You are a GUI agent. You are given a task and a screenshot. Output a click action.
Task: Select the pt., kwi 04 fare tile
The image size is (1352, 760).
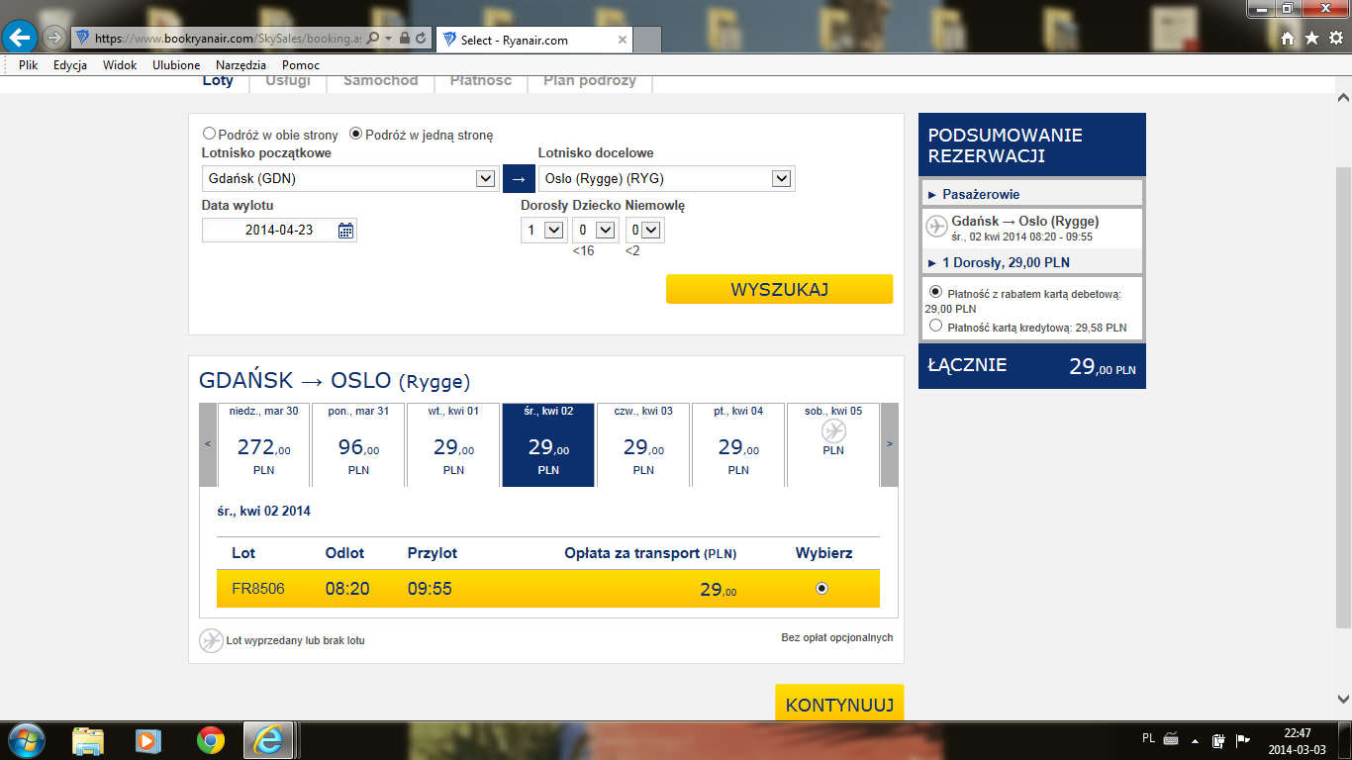(x=738, y=444)
